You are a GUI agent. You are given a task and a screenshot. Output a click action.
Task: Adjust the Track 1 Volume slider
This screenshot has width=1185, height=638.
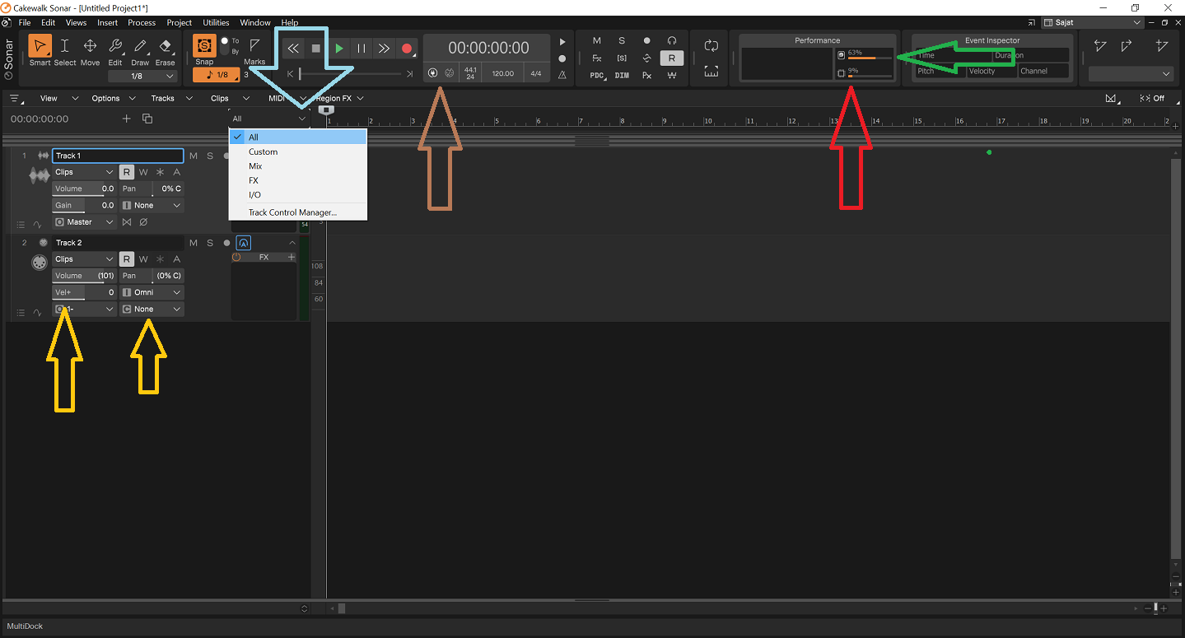point(84,189)
